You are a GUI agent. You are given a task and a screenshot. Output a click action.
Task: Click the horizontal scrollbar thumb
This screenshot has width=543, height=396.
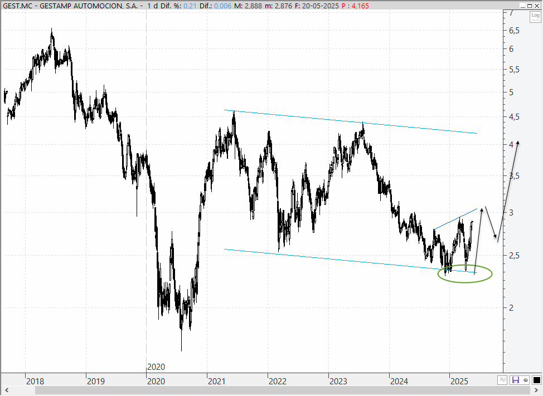pos(283,390)
